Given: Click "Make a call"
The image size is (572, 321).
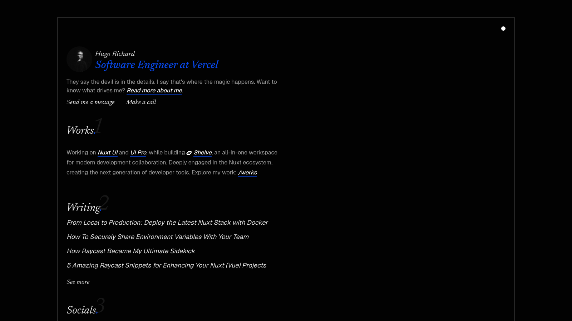Looking at the screenshot, I should click(x=141, y=102).
